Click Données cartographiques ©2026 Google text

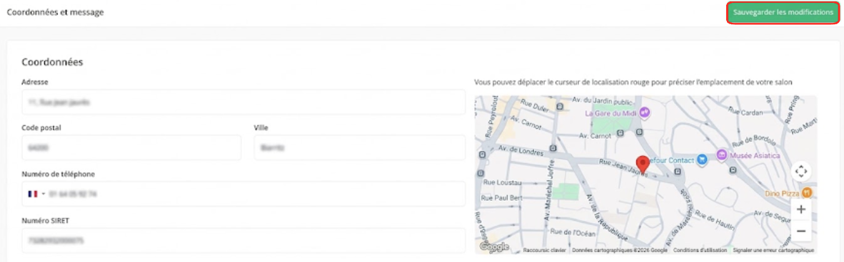[x=620, y=250]
